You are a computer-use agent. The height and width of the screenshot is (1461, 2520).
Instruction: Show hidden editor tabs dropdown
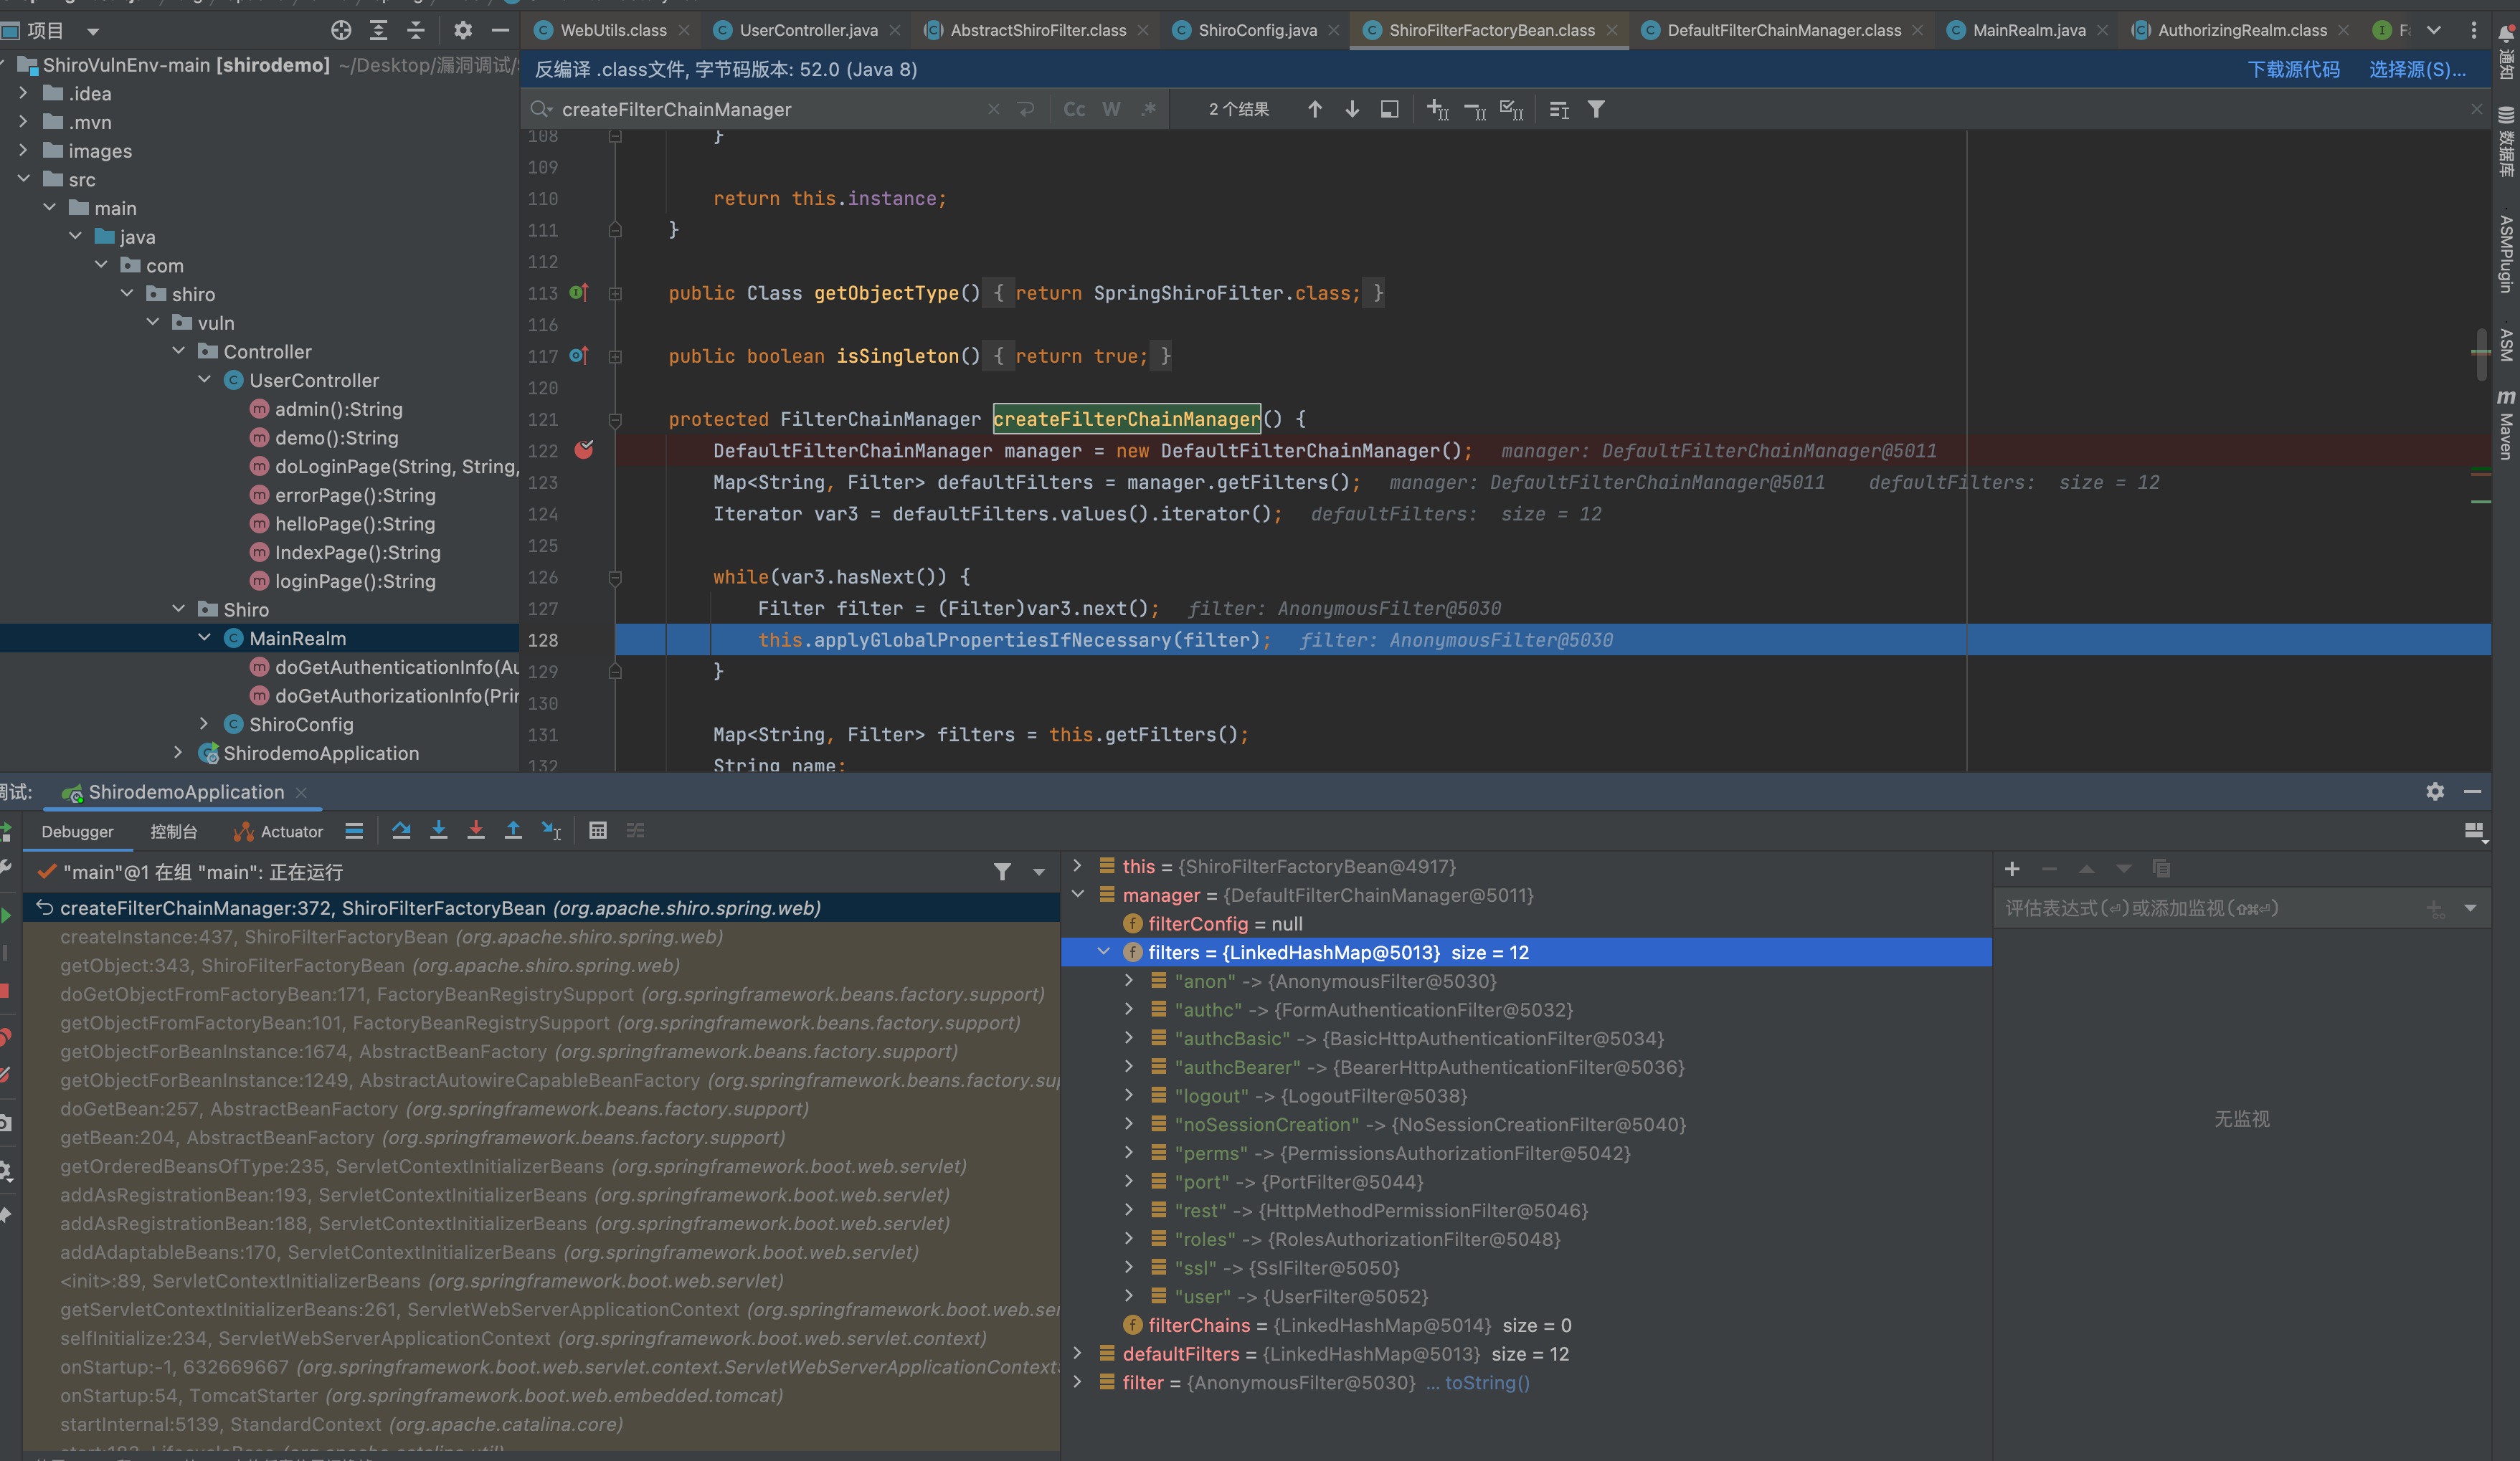(x=2434, y=30)
